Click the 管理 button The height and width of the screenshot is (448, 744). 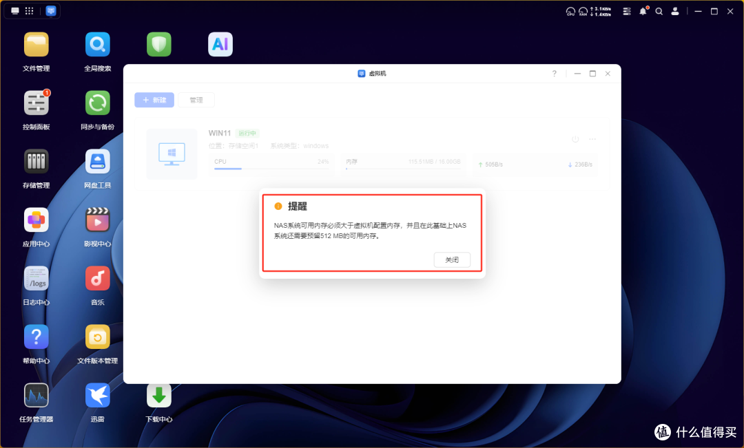pyautogui.click(x=196, y=100)
